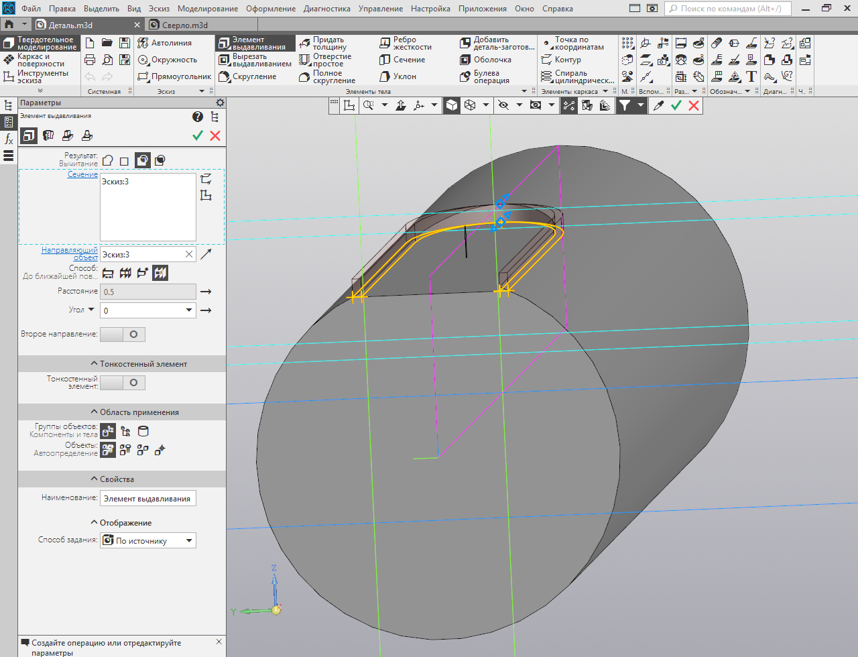Open the Ребро жесткости rib tool
This screenshot has height=657, width=858.
tap(405, 43)
